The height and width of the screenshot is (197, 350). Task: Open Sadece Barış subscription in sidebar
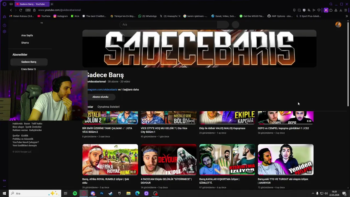[29, 62]
